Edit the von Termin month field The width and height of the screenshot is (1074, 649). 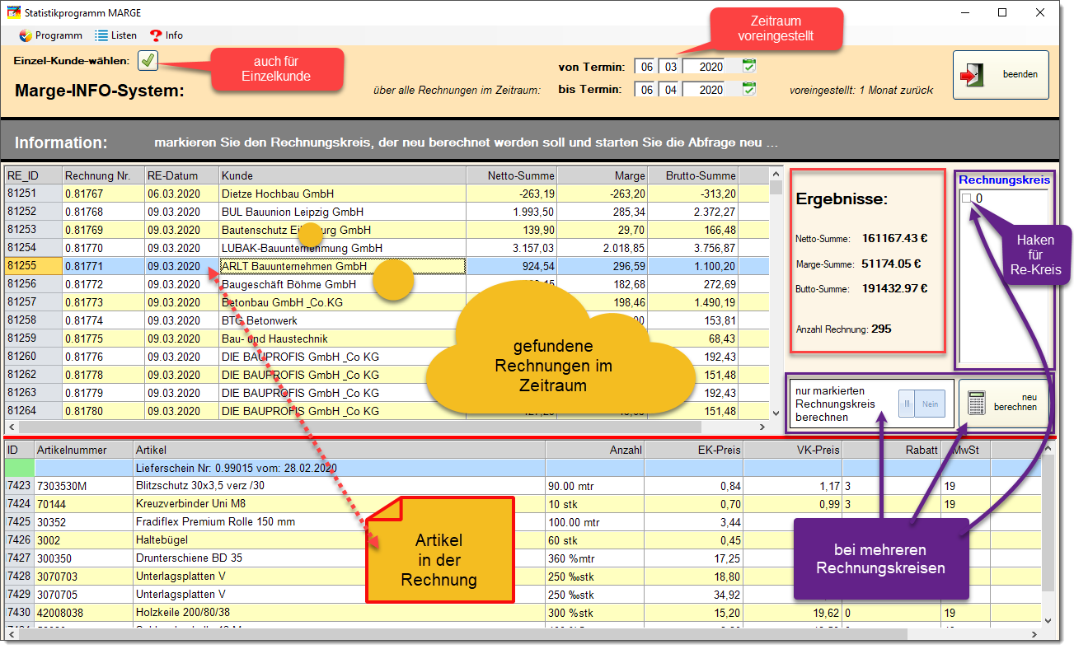pos(670,67)
